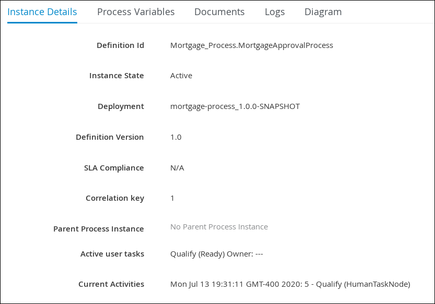Viewport: 435px width, 304px height.
Task: Select the Qualify (HumanTaskNode) activity entry
Action: coord(290,284)
